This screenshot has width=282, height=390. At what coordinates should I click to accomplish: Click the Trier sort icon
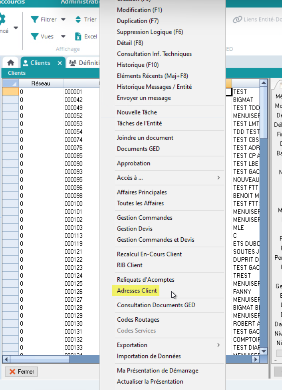pyautogui.click(x=78, y=20)
